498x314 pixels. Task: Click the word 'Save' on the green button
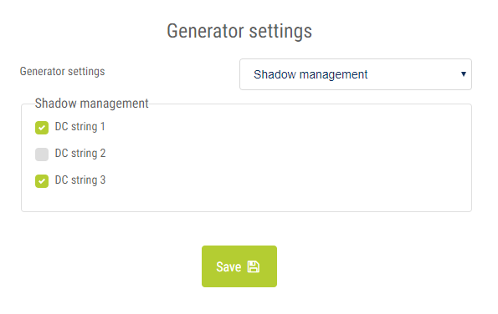228,266
